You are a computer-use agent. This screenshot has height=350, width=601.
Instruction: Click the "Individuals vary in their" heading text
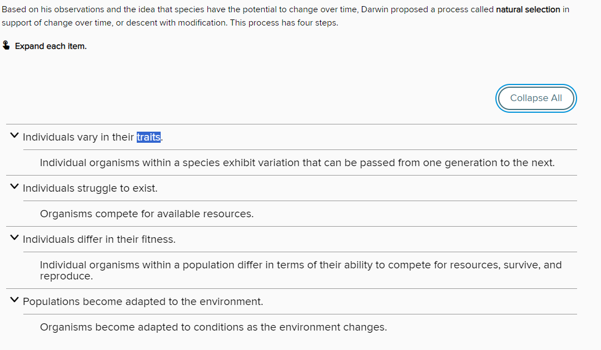coord(78,137)
